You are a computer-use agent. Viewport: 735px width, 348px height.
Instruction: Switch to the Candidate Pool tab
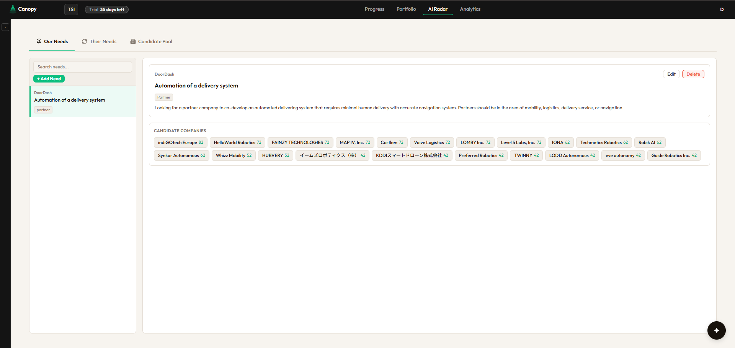click(151, 42)
